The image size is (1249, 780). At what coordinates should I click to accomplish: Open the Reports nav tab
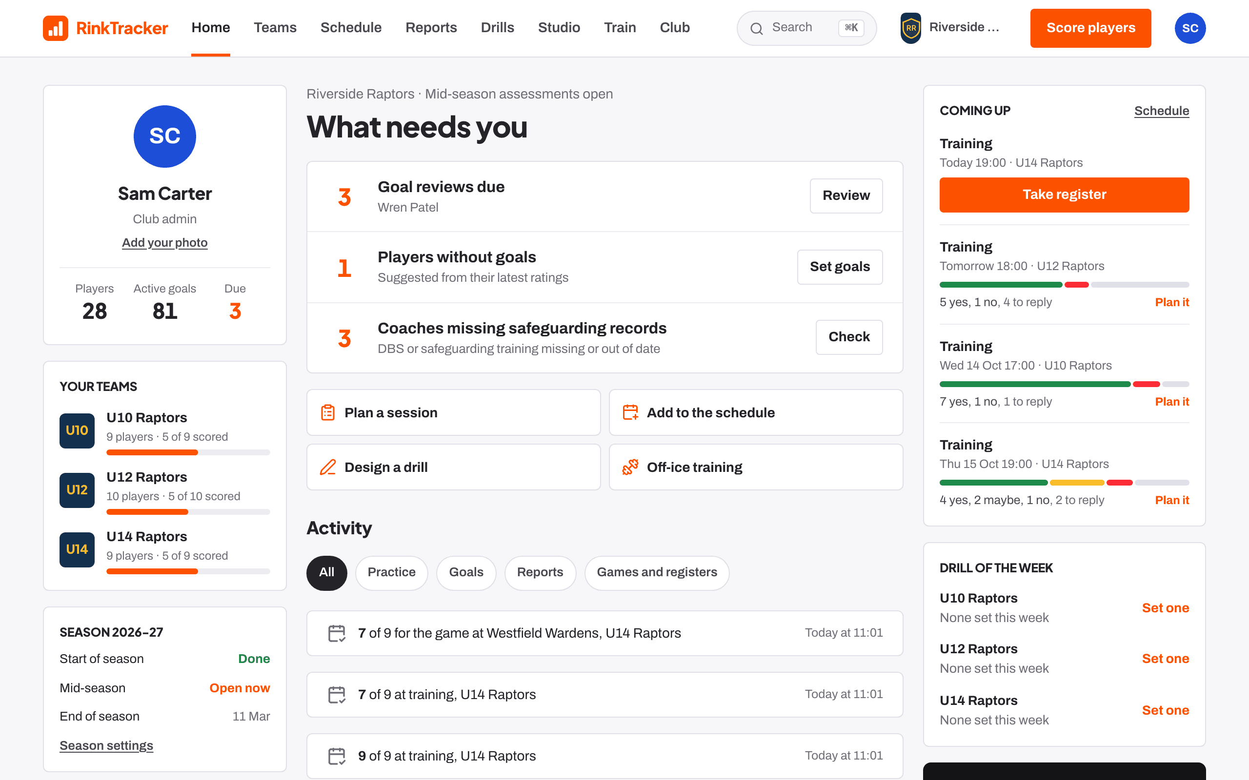431,28
